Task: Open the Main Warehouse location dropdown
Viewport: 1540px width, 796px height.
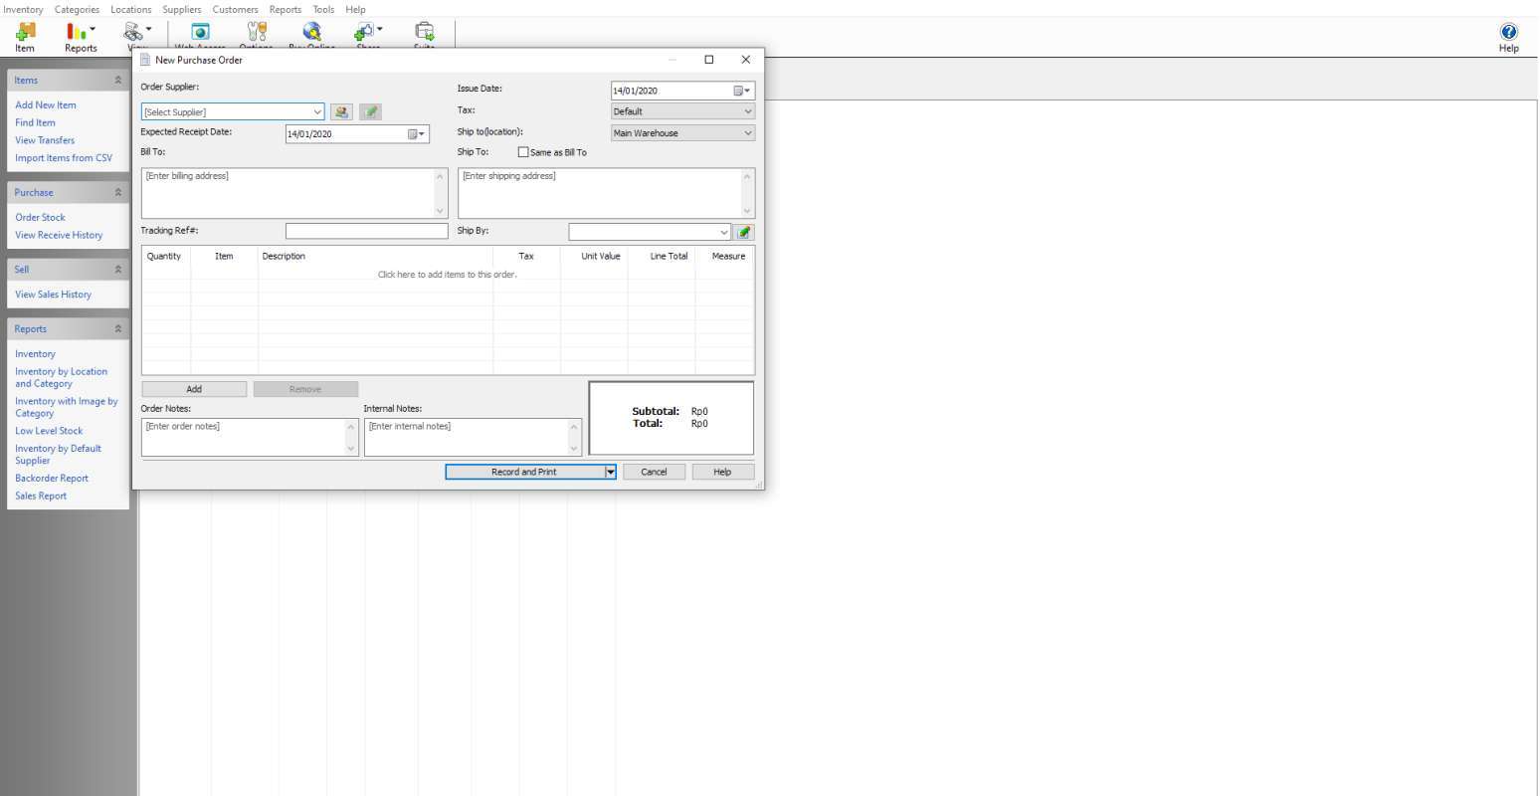Action: coord(682,132)
